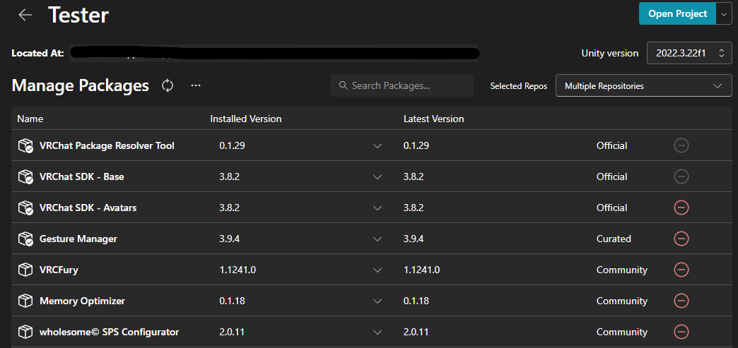Remove the VRCFury package
This screenshot has height=348, width=738.
[x=681, y=270]
